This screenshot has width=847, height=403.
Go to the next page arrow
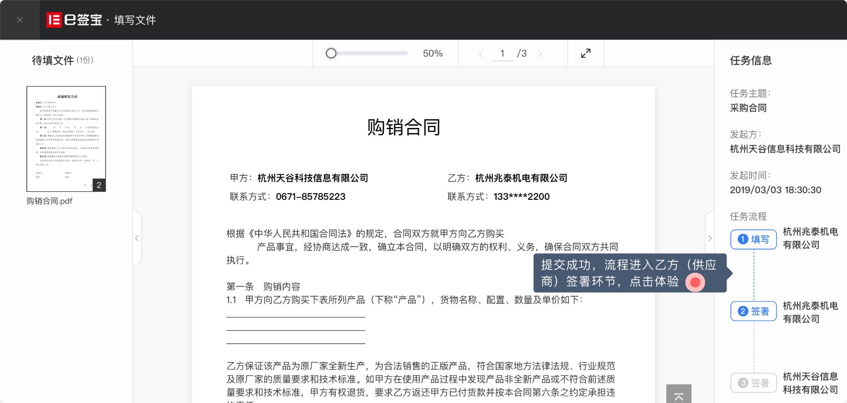click(540, 54)
